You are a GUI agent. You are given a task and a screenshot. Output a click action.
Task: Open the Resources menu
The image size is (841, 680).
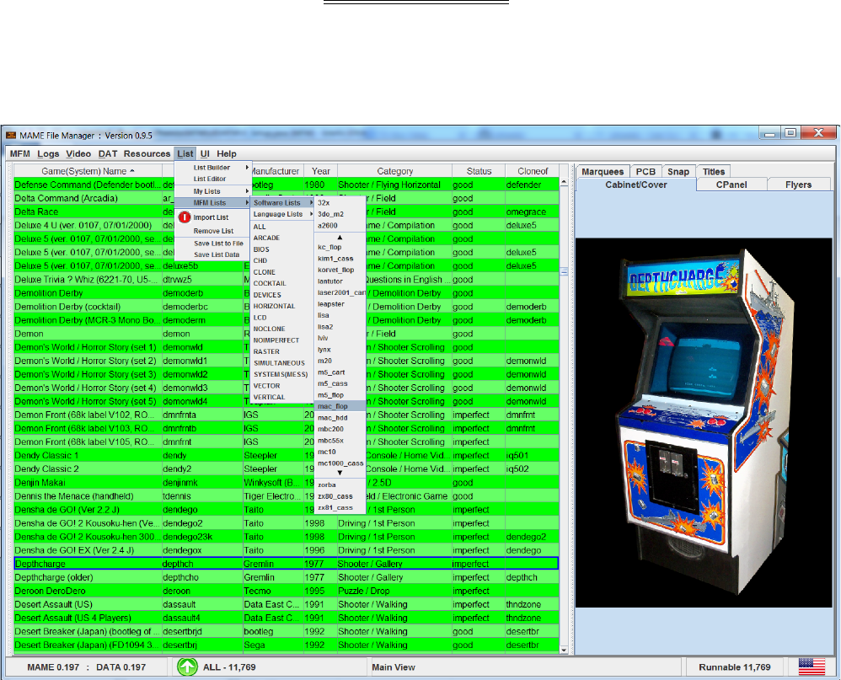click(x=147, y=153)
